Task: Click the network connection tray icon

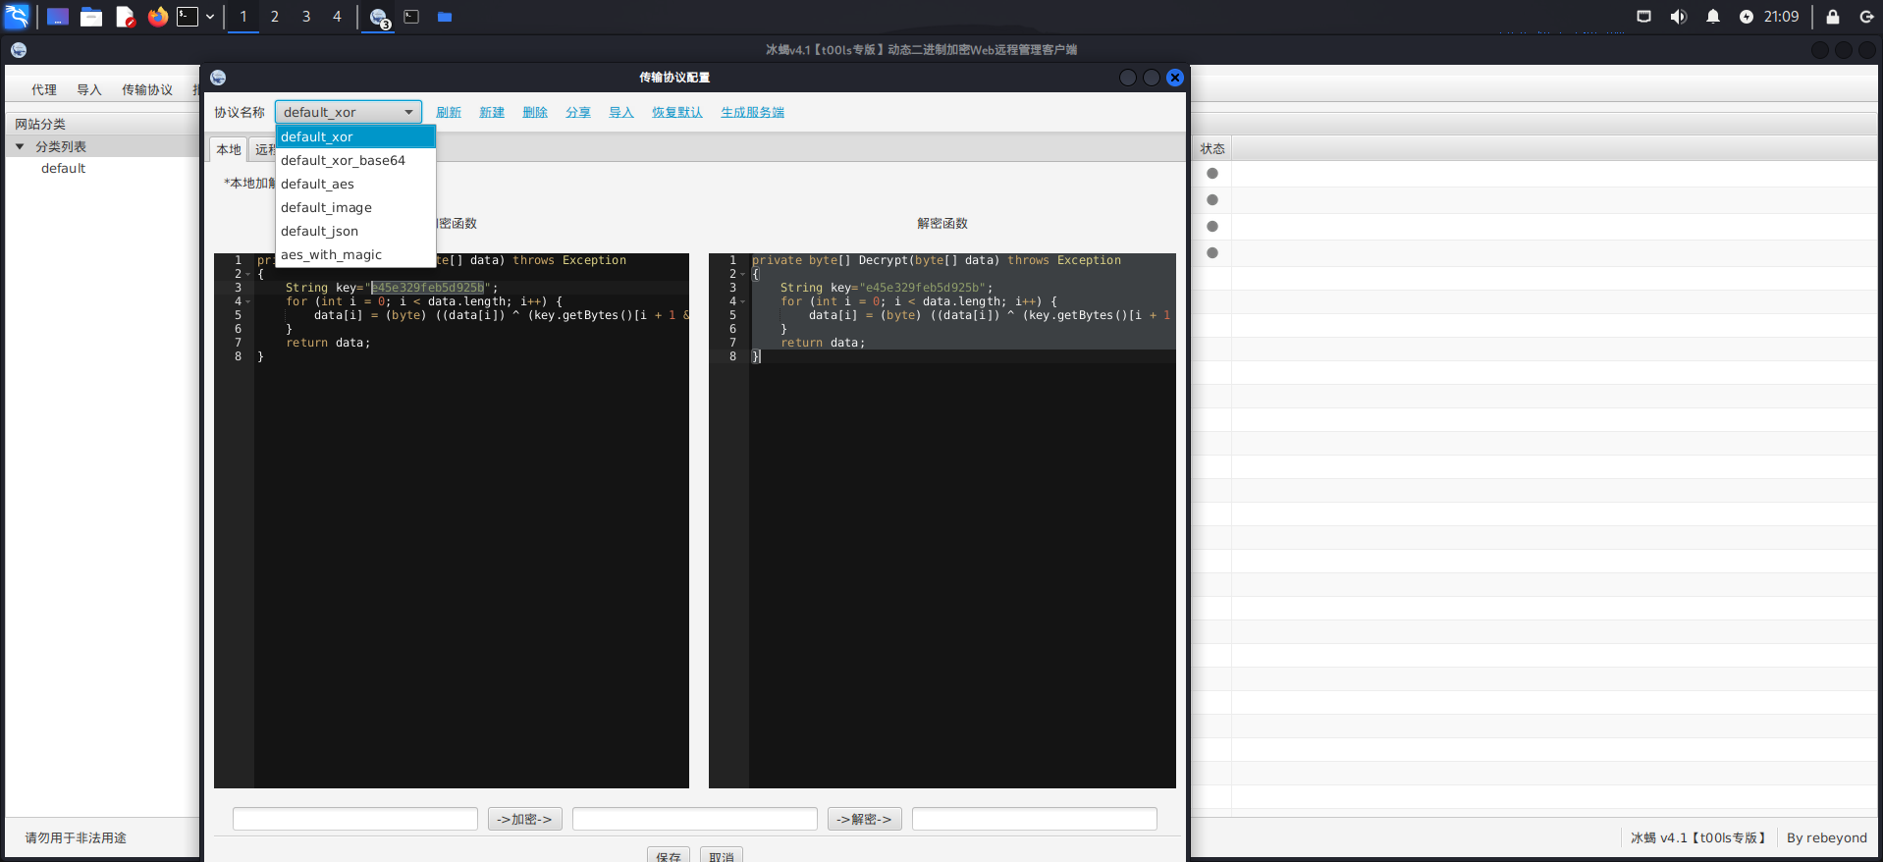Action: pyautogui.click(x=1643, y=17)
